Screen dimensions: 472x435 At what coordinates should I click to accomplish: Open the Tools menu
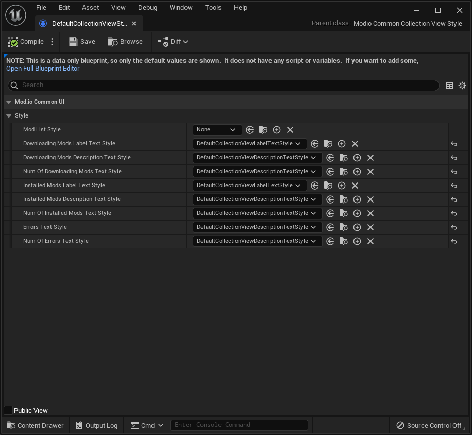click(x=213, y=8)
